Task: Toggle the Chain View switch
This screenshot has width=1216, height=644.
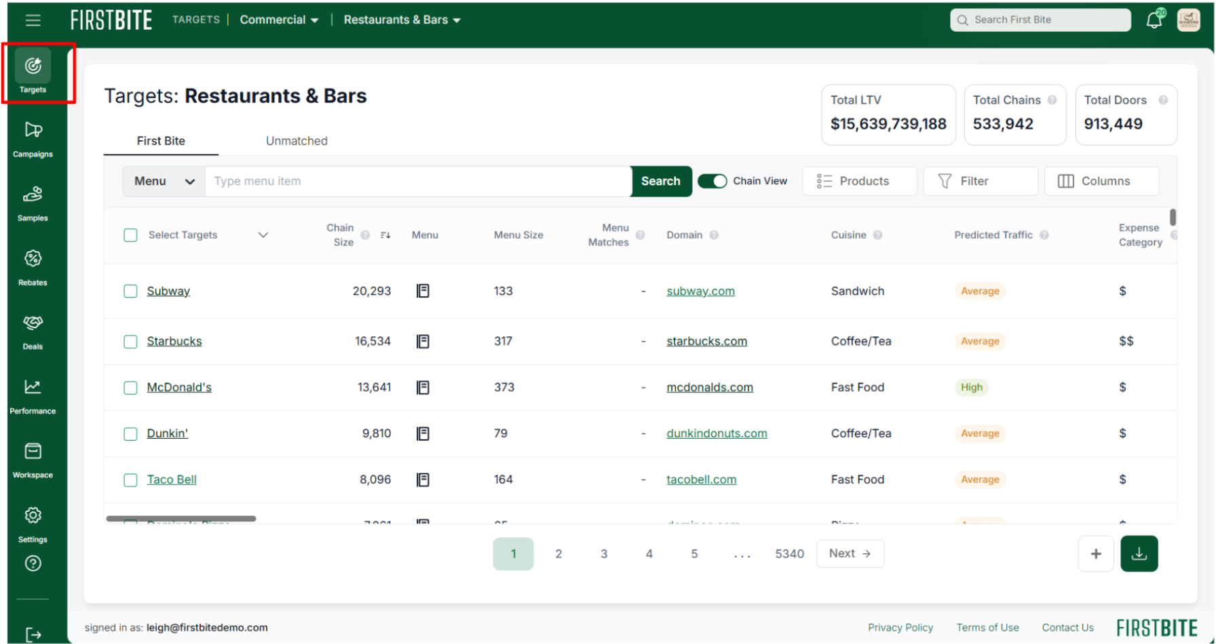Action: (712, 181)
